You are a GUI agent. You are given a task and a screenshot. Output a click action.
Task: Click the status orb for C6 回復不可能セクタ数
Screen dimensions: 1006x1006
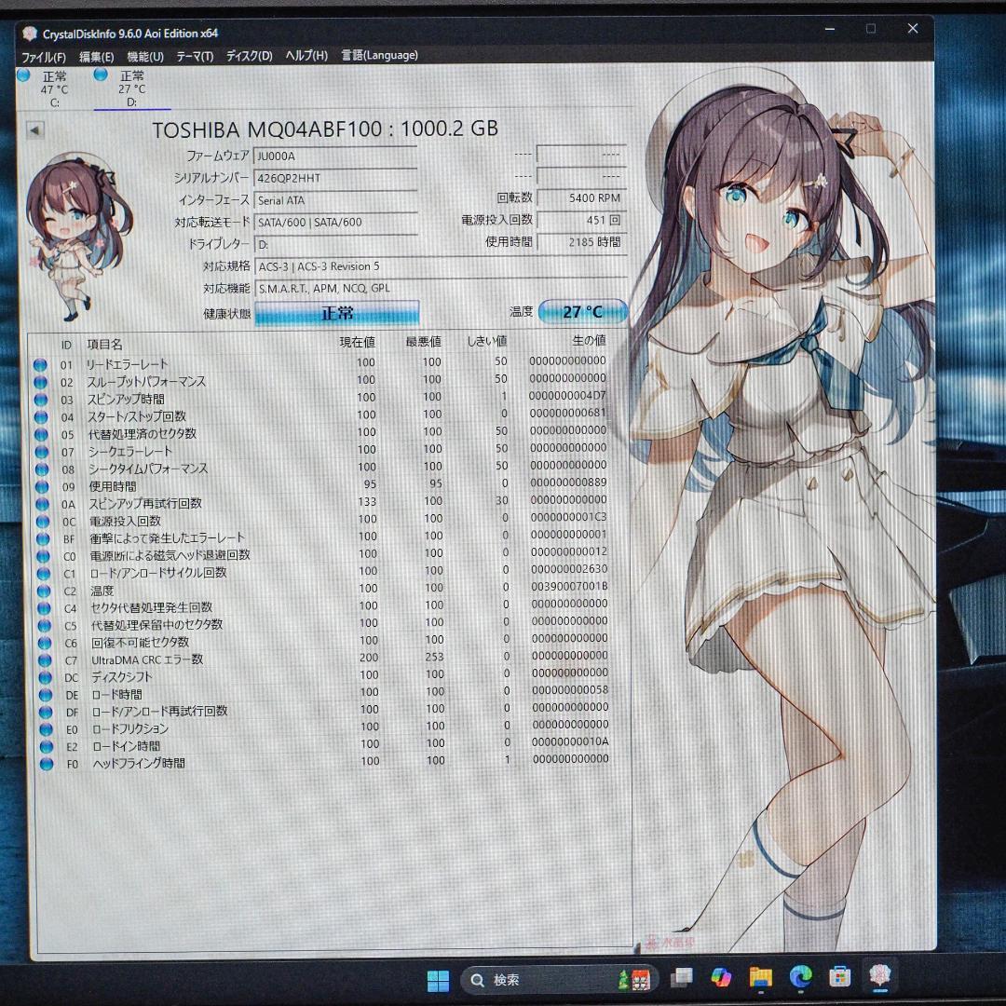tap(45, 643)
